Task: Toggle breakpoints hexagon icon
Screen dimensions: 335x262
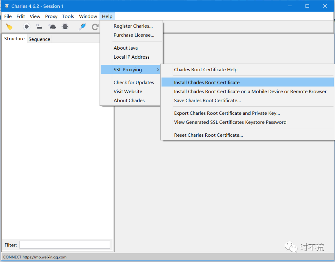Action: [x=65, y=27]
